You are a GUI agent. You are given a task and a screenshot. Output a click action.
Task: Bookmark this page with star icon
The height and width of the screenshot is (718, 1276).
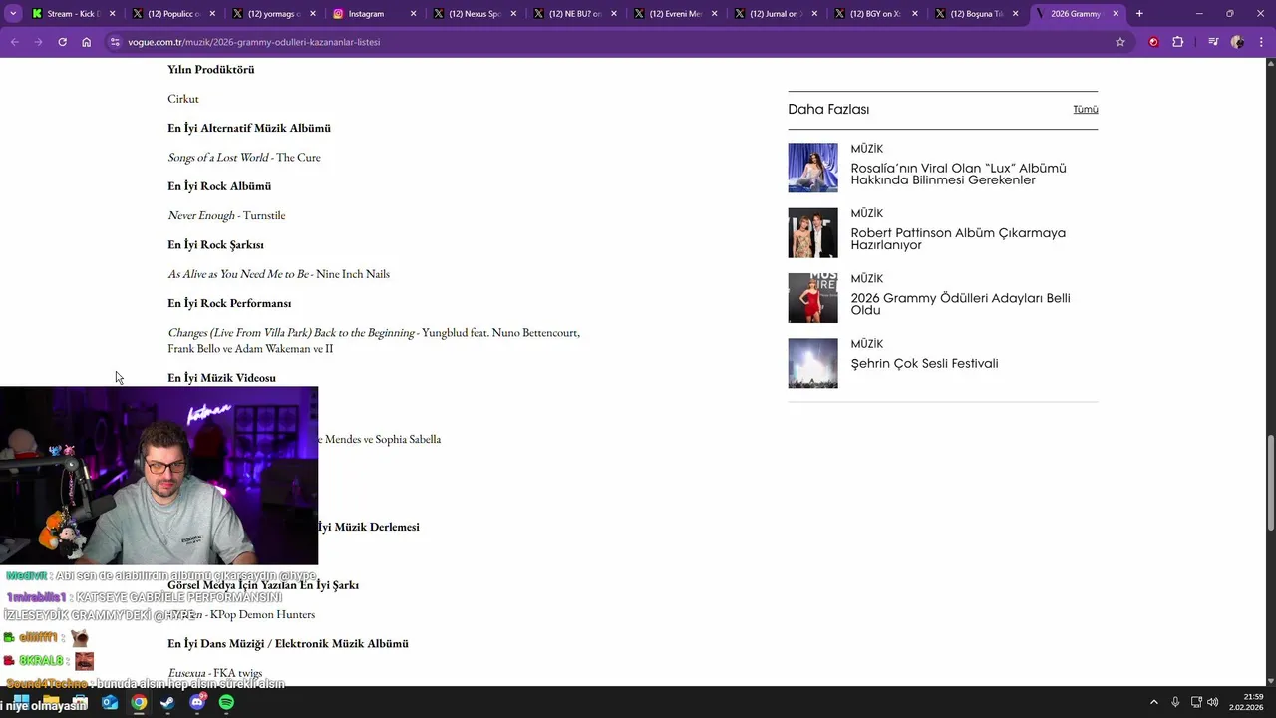(x=1120, y=42)
